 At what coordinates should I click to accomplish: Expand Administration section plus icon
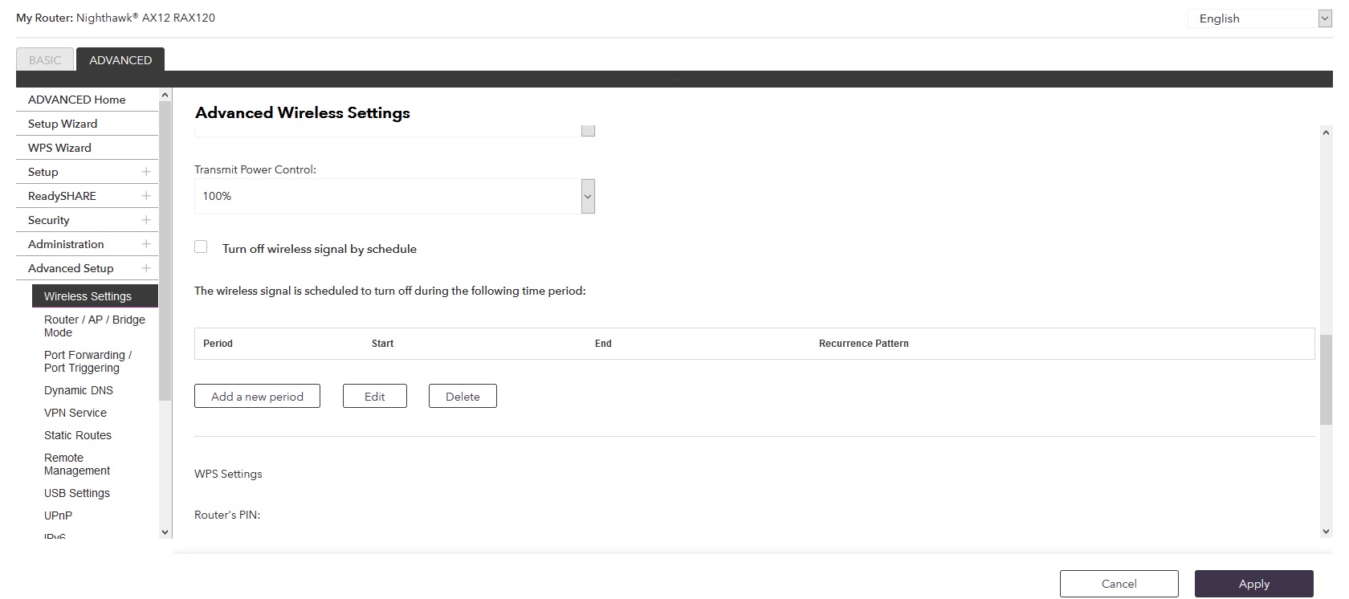pos(146,244)
